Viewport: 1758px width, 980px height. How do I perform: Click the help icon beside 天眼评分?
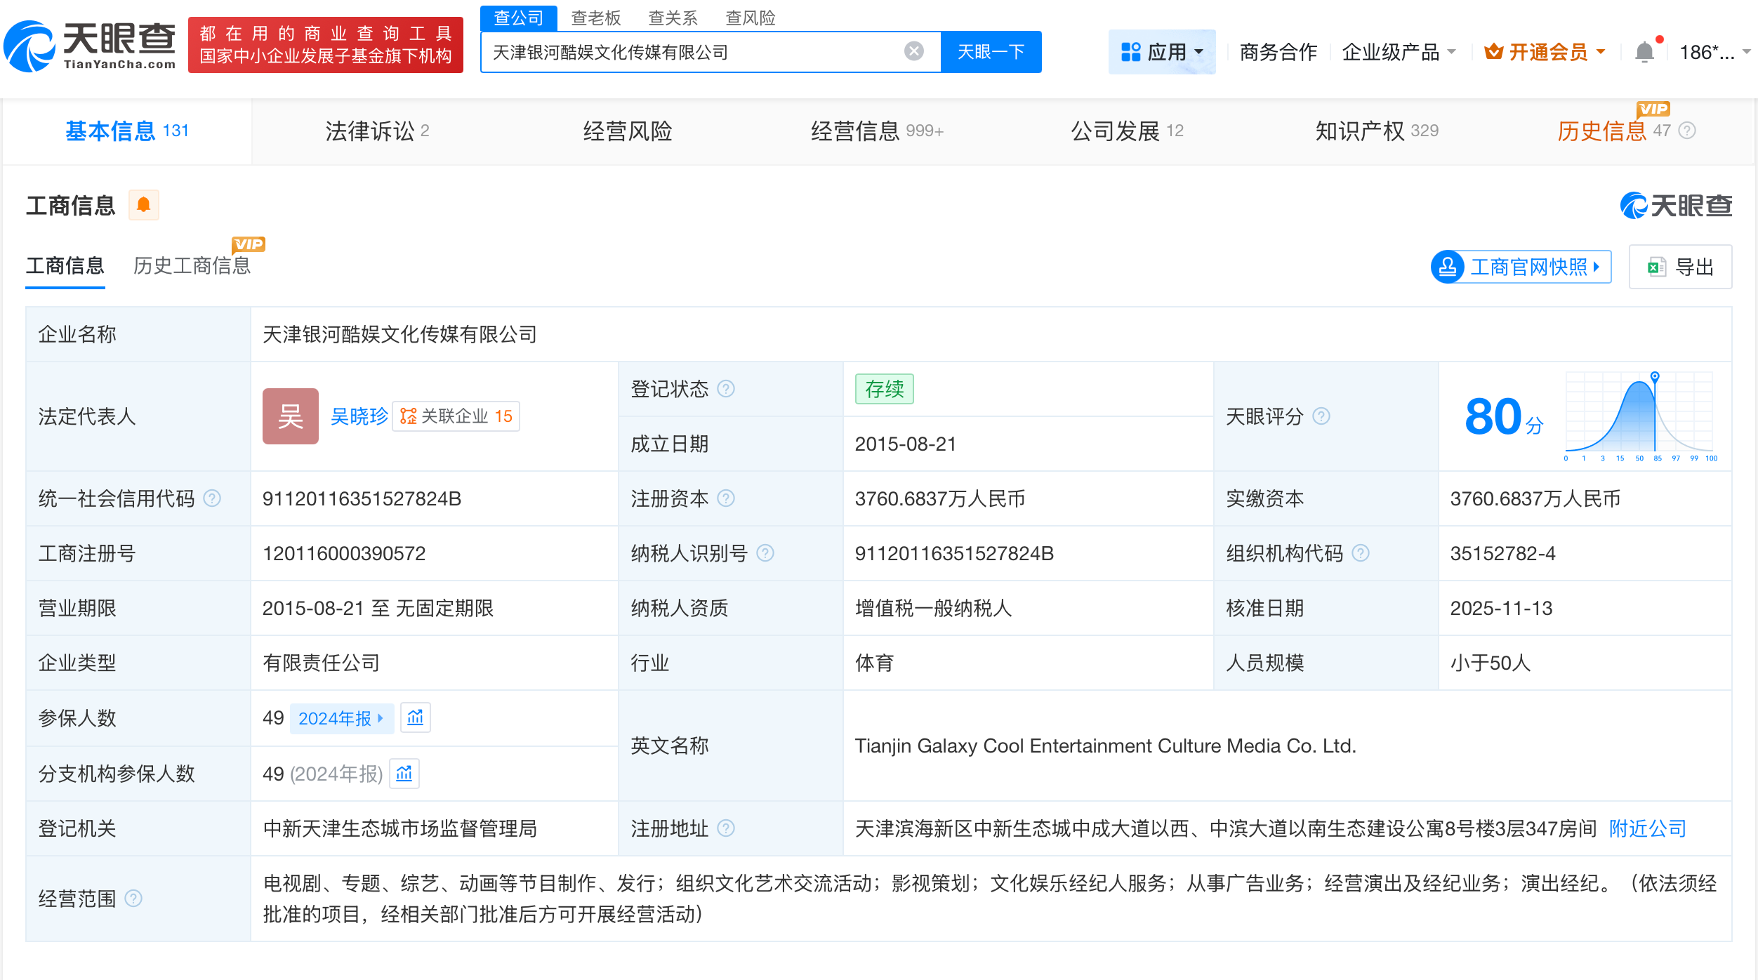coord(1321,416)
